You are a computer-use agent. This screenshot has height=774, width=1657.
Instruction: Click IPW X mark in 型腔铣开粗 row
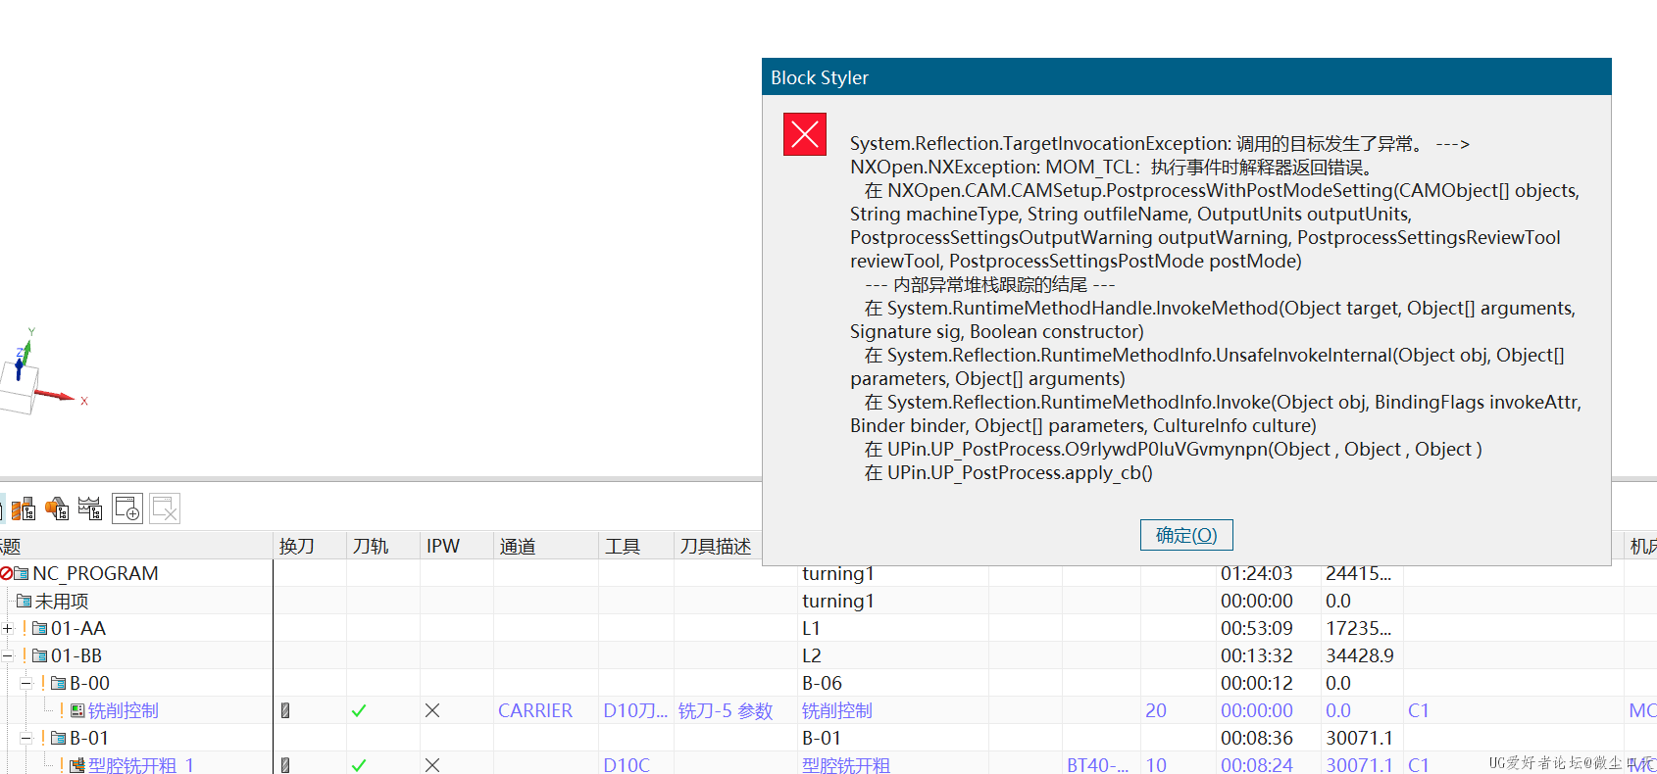(x=432, y=765)
